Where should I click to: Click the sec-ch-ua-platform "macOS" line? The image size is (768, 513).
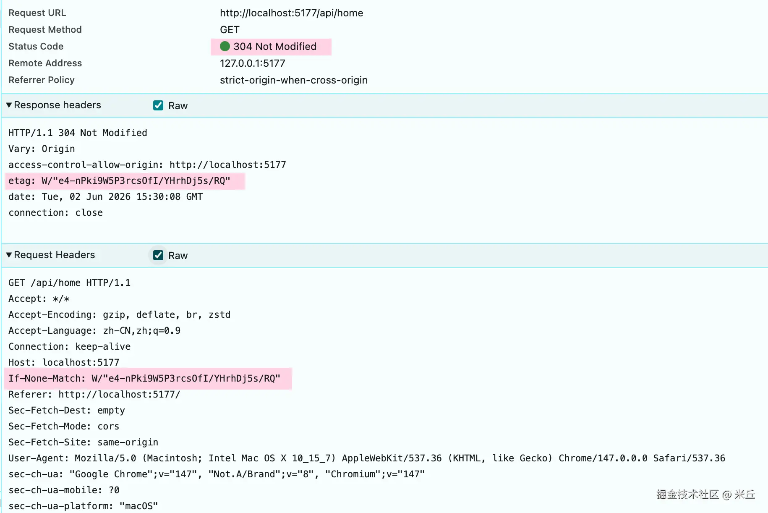83,506
